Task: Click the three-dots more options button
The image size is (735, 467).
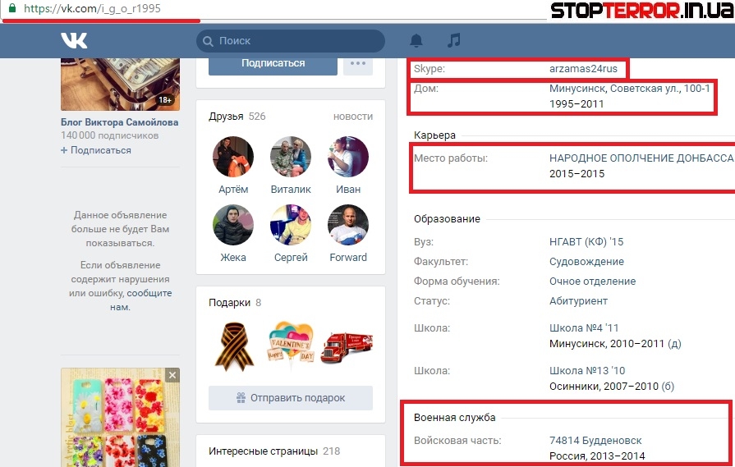Action: point(357,63)
